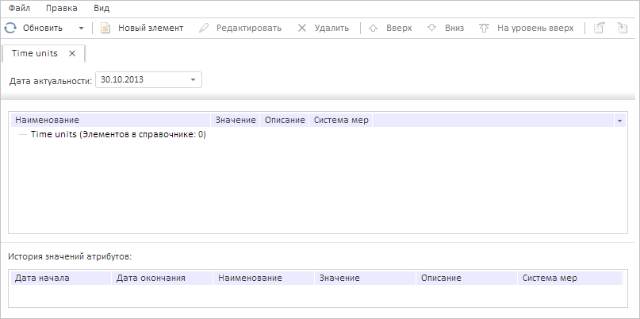Screen dimensions: 640x319
Task: Open the Правка menu
Action: (x=61, y=8)
